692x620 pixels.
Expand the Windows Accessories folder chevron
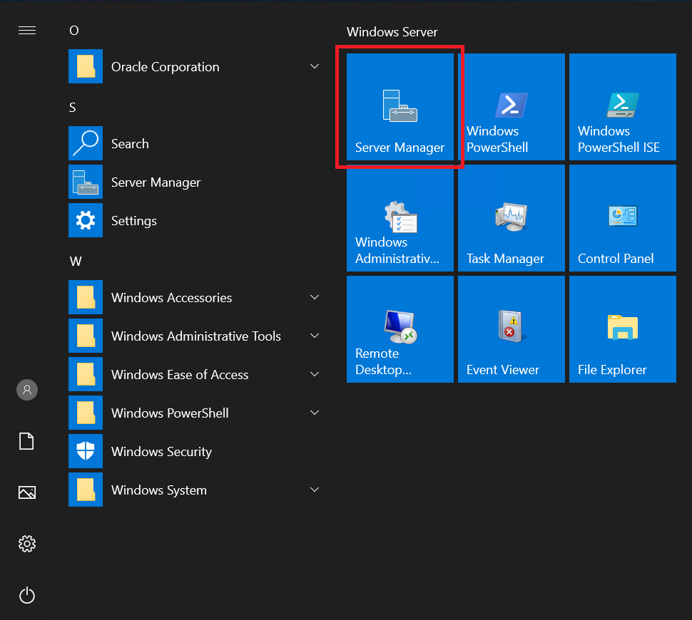(x=315, y=298)
